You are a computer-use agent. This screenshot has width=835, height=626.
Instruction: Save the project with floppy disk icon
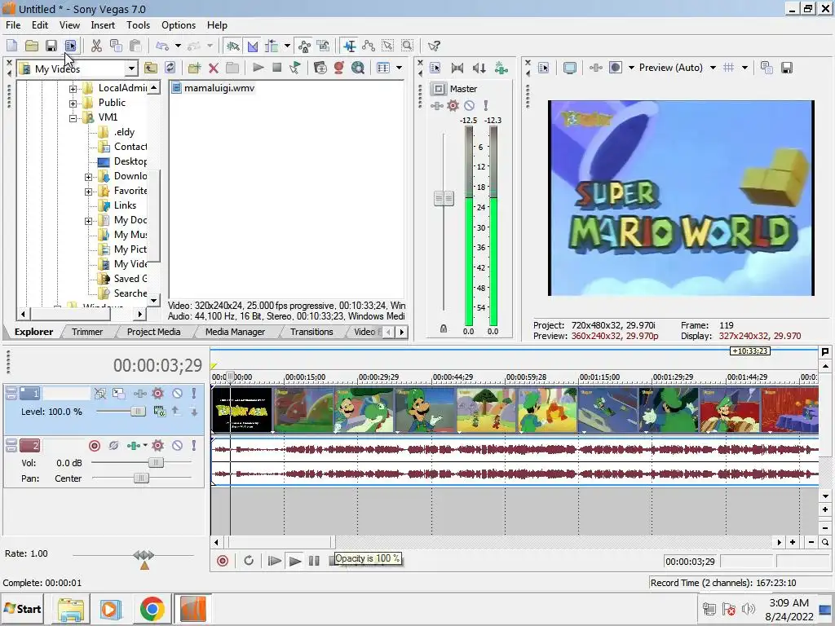51,46
